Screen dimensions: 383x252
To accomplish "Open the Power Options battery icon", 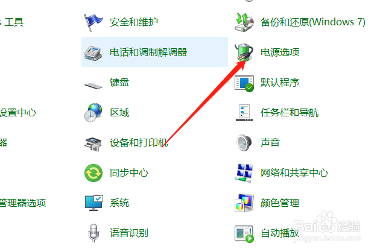I will tap(244, 52).
